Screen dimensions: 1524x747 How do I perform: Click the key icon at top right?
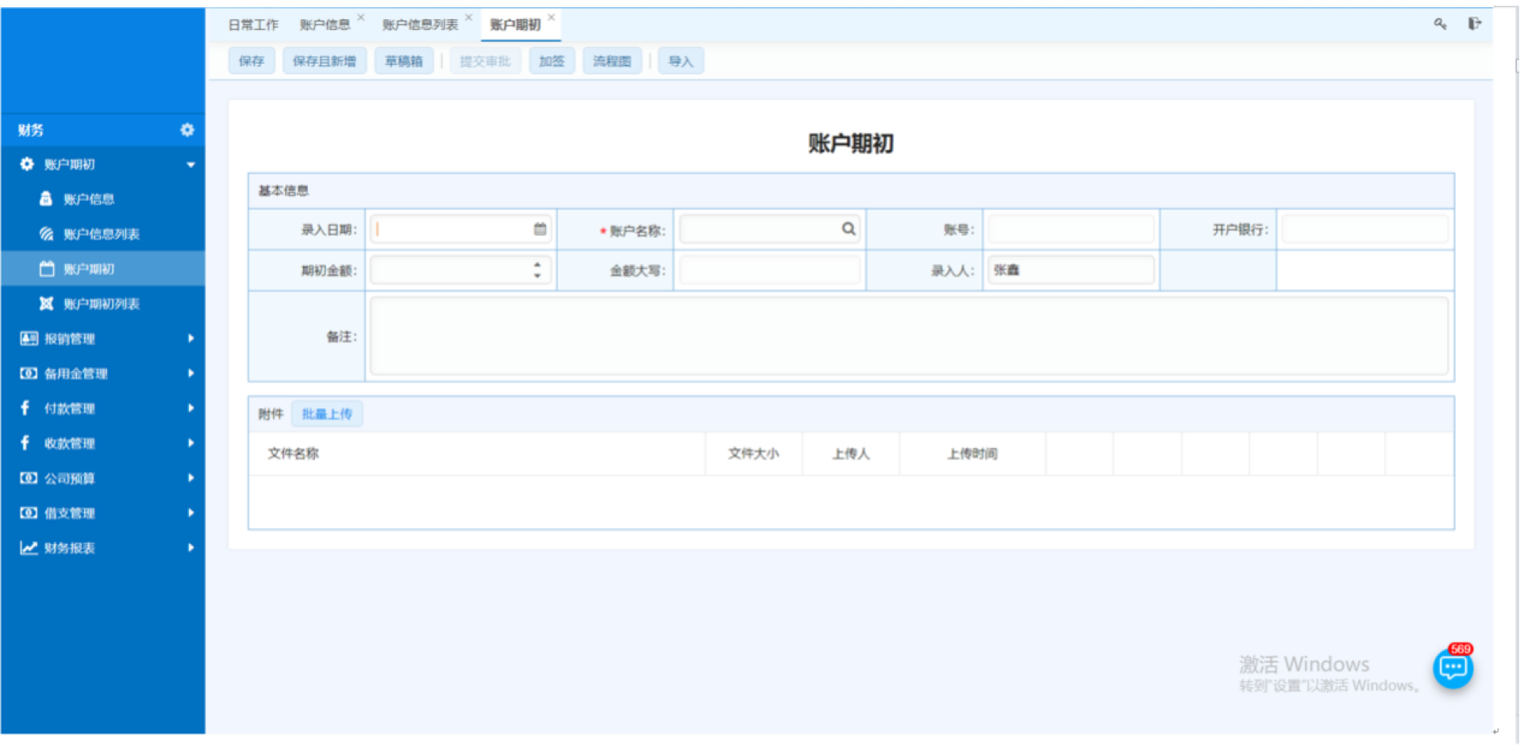pyautogui.click(x=1440, y=24)
